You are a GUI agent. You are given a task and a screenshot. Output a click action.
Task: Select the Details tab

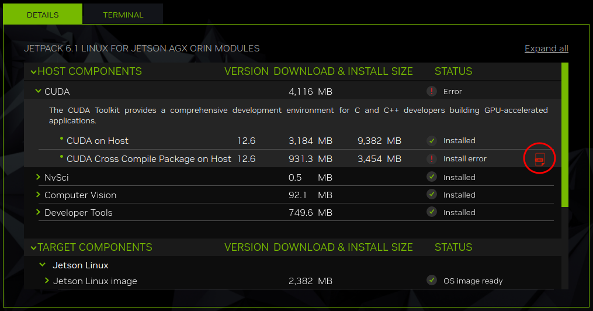(43, 15)
